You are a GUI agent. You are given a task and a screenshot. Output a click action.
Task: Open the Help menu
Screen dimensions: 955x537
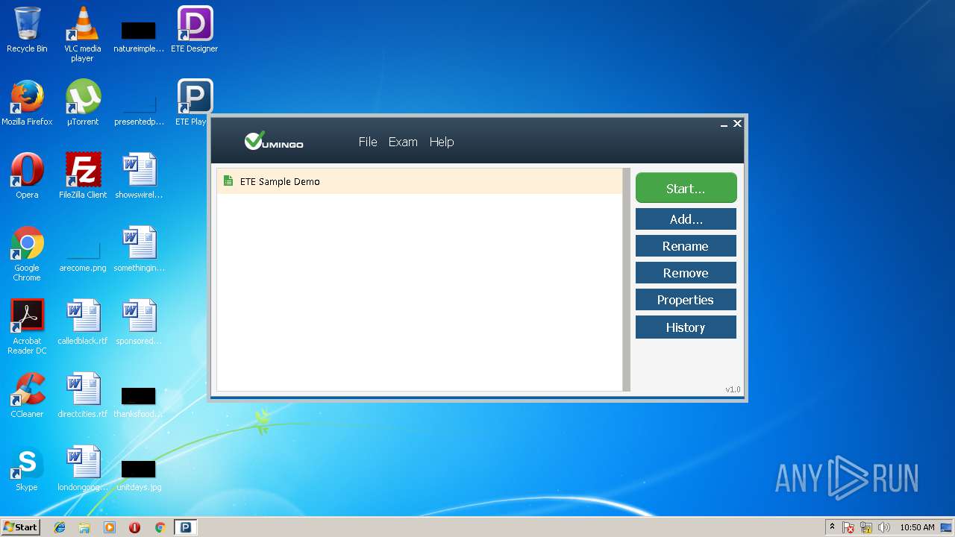pyautogui.click(x=442, y=142)
